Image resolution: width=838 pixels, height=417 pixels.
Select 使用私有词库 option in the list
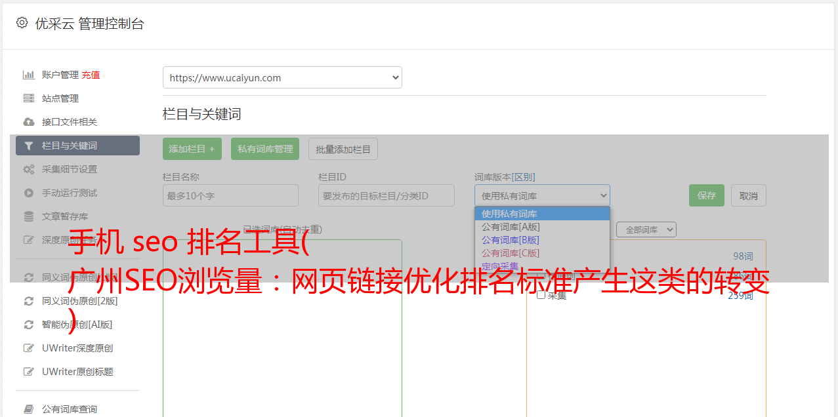[542, 214]
